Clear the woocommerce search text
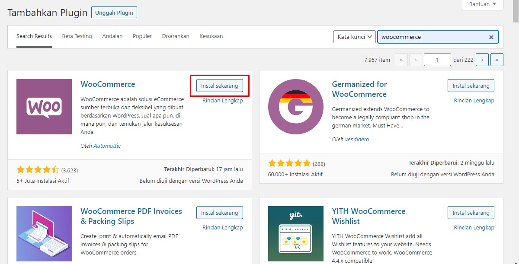Viewport: 519px width, 264px height. point(491,37)
